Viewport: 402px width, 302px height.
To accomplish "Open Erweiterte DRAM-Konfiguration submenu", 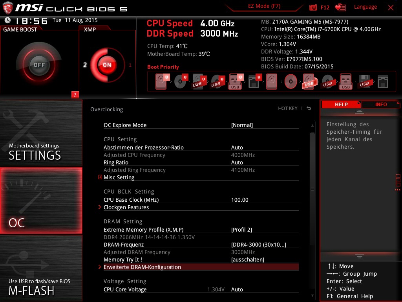I will [x=201, y=267].
